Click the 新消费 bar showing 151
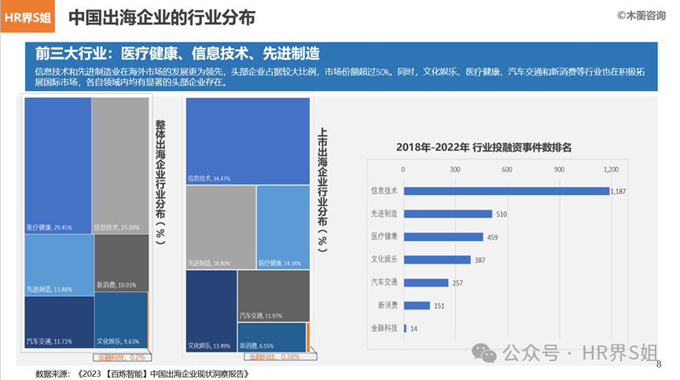The height and width of the screenshot is (380, 680). pos(416,305)
